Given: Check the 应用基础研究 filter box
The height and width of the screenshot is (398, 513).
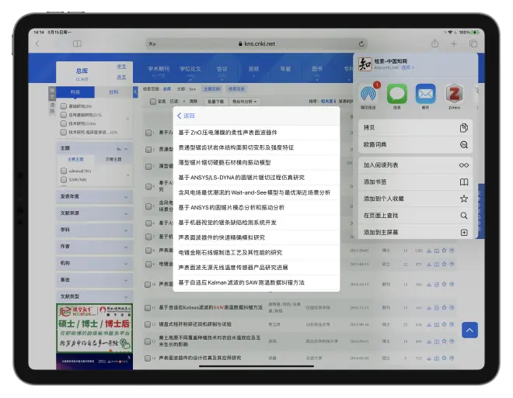Looking at the screenshot, I should point(64,115).
